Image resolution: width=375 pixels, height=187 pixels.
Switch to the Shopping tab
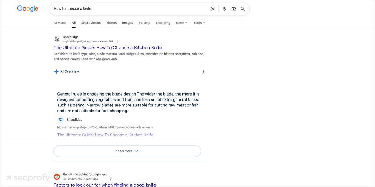163,23
